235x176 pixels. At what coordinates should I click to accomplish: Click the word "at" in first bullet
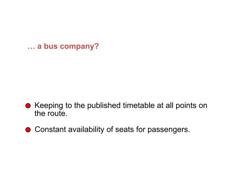[x=160, y=106]
